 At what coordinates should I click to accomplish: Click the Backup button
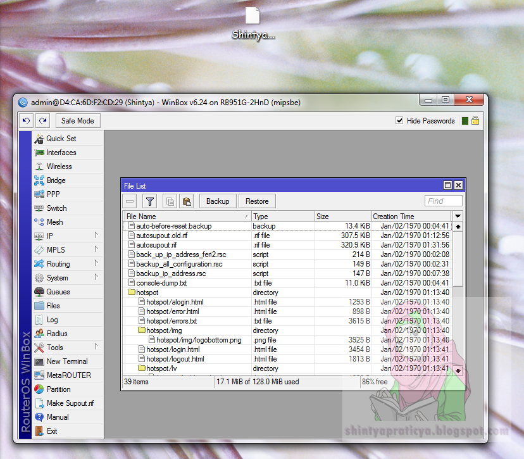pos(218,201)
